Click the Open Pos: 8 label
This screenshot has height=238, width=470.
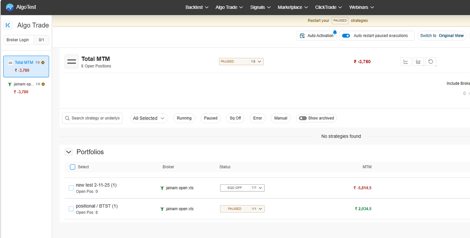tap(87, 213)
